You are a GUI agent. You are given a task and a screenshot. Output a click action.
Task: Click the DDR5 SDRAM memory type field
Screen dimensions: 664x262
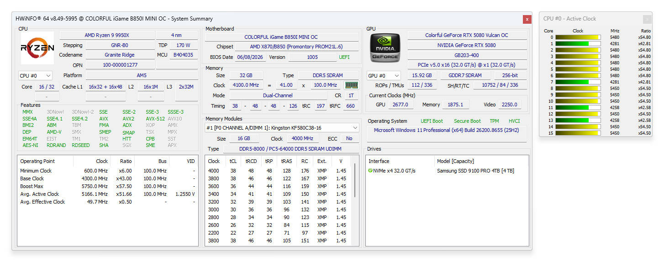coord(328,75)
